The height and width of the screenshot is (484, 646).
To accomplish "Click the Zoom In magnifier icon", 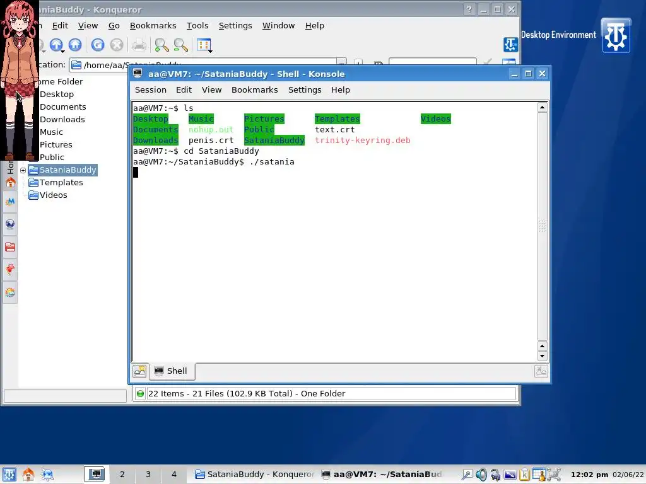I will (161, 45).
